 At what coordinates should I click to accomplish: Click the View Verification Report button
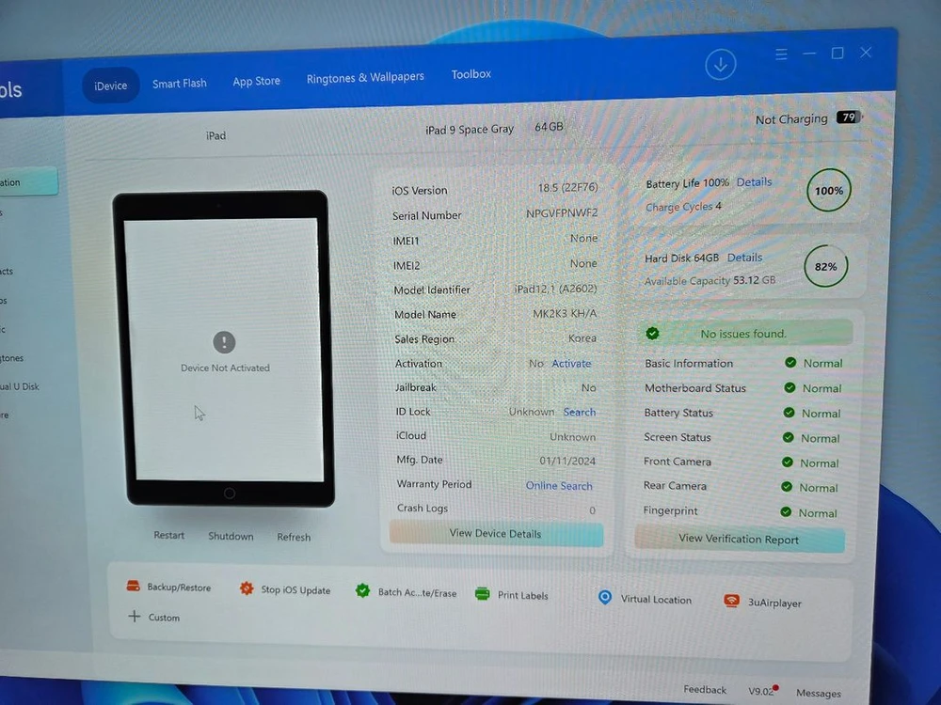(739, 539)
